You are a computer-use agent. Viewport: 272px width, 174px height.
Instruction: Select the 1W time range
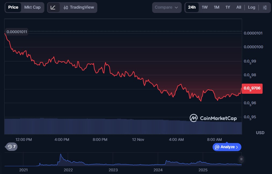(x=205, y=7)
